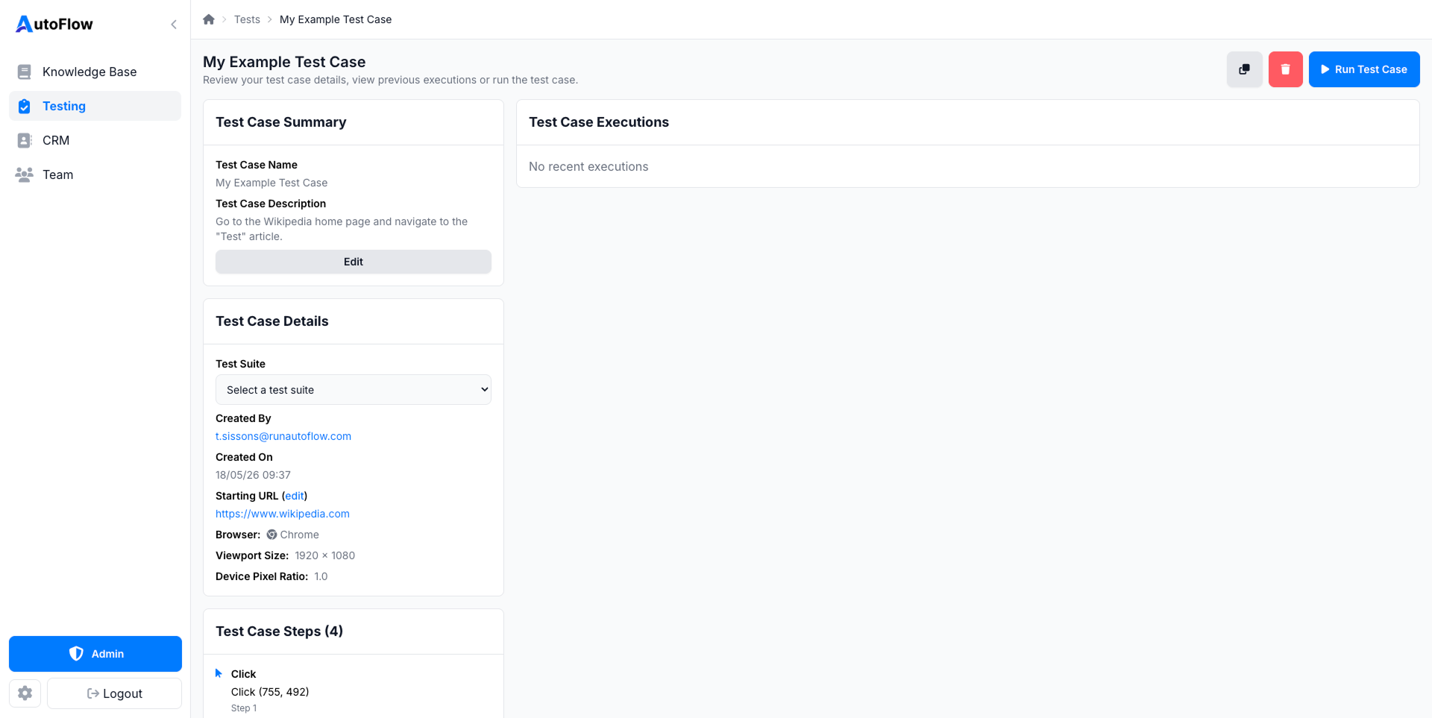This screenshot has width=1432, height=718.
Task: Open Knowledge Base in sidebar
Action: (x=95, y=72)
